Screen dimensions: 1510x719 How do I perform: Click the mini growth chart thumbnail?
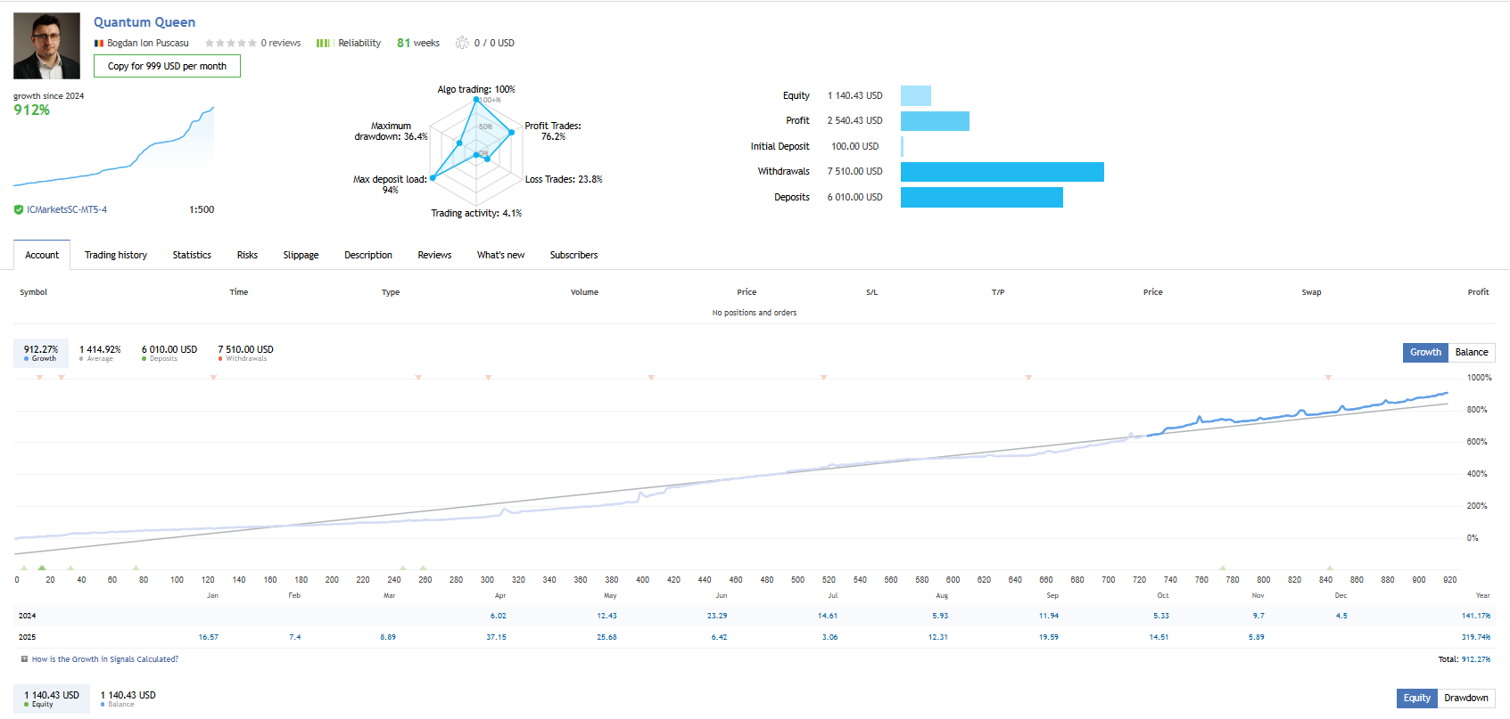click(x=113, y=147)
